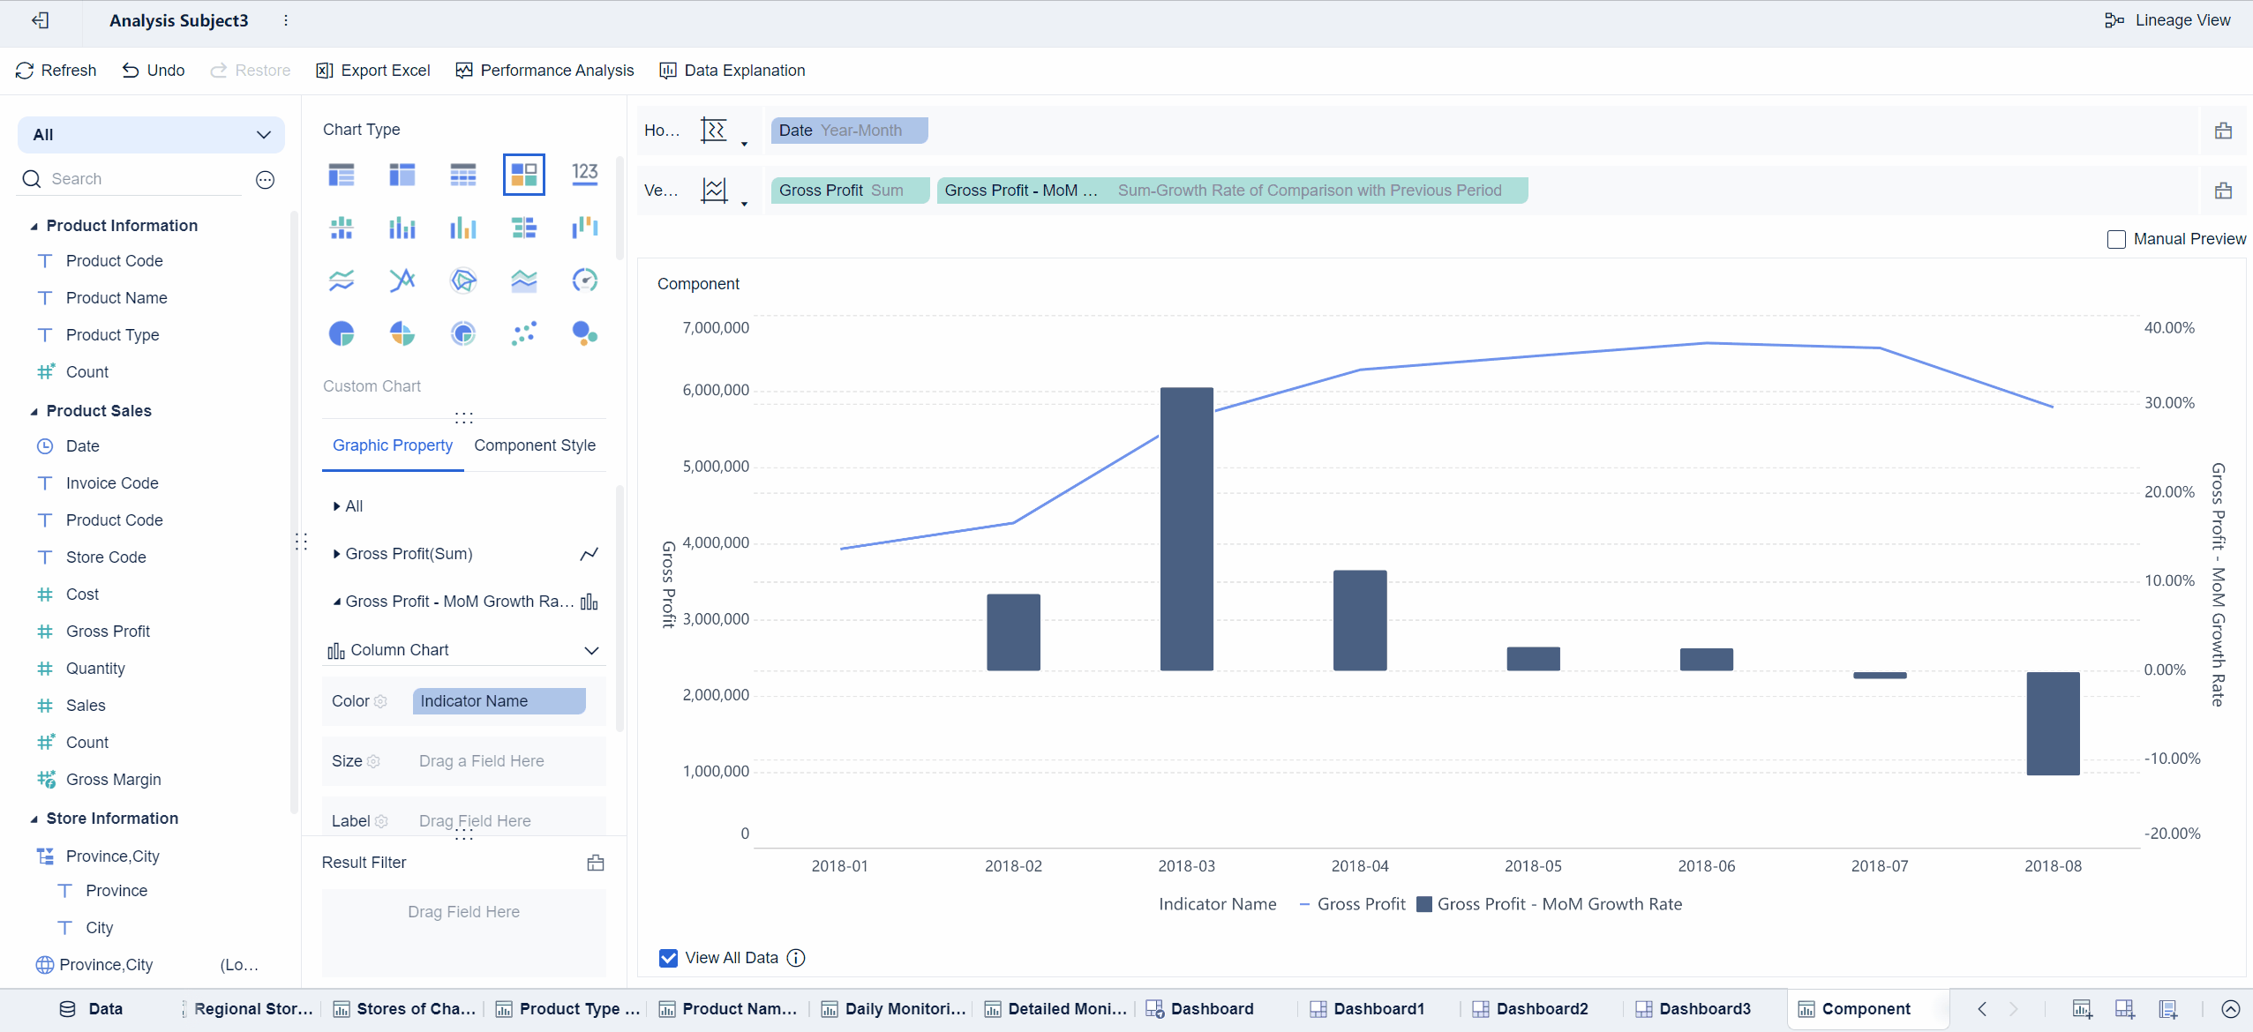Select the line chart type icon

click(x=342, y=280)
